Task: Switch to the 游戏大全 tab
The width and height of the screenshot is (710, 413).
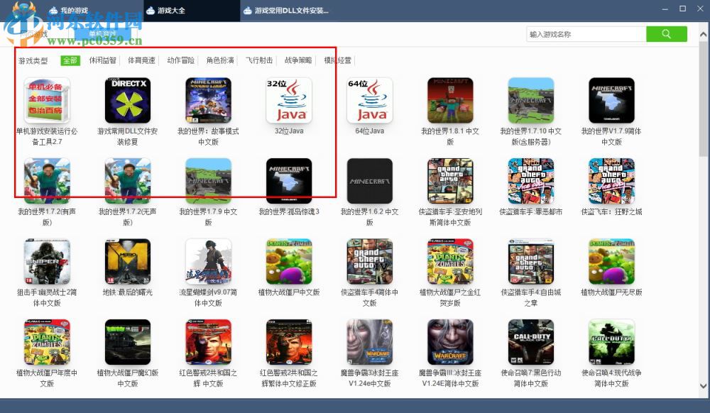Action: click(192, 11)
